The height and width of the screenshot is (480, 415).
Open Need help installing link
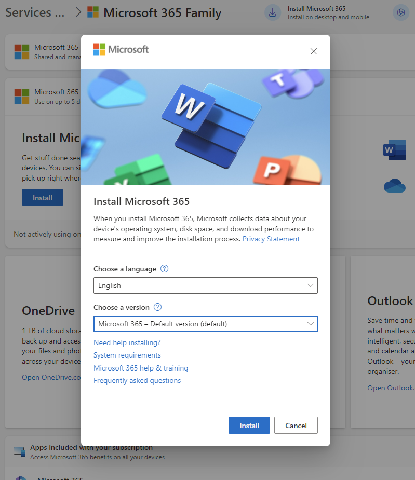(127, 342)
